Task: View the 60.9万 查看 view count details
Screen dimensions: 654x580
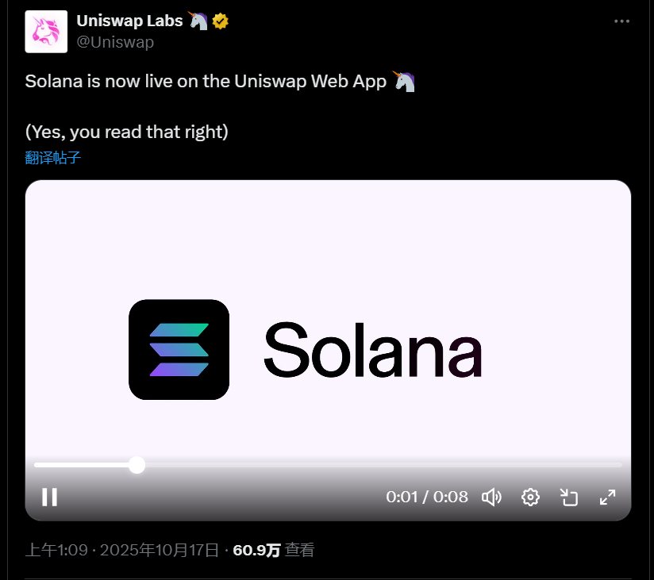Action: point(274,550)
